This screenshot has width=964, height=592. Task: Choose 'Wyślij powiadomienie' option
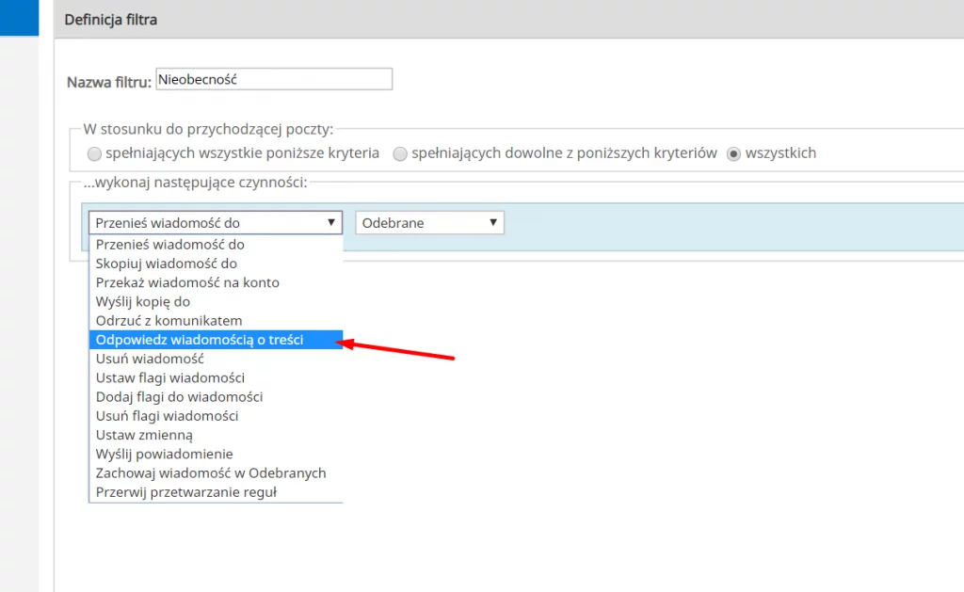coord(216,455)
